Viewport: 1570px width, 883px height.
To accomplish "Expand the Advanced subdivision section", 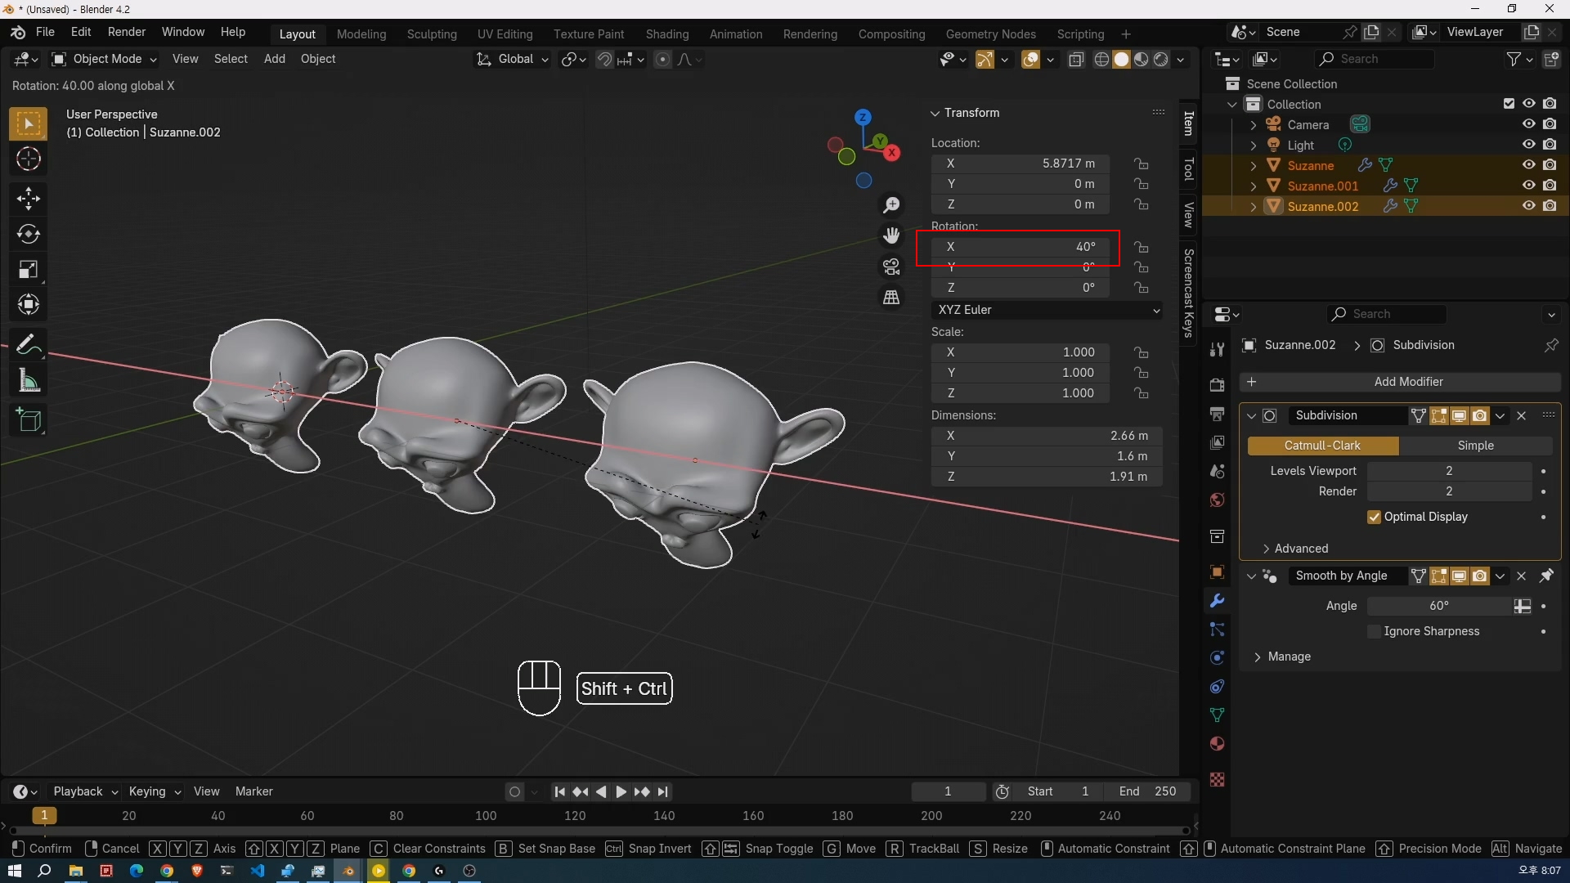I will click(x=1300, y=549).
